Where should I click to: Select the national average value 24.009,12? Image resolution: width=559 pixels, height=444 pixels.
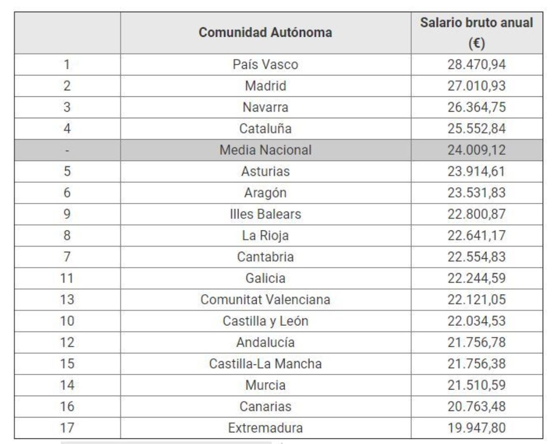477,150
